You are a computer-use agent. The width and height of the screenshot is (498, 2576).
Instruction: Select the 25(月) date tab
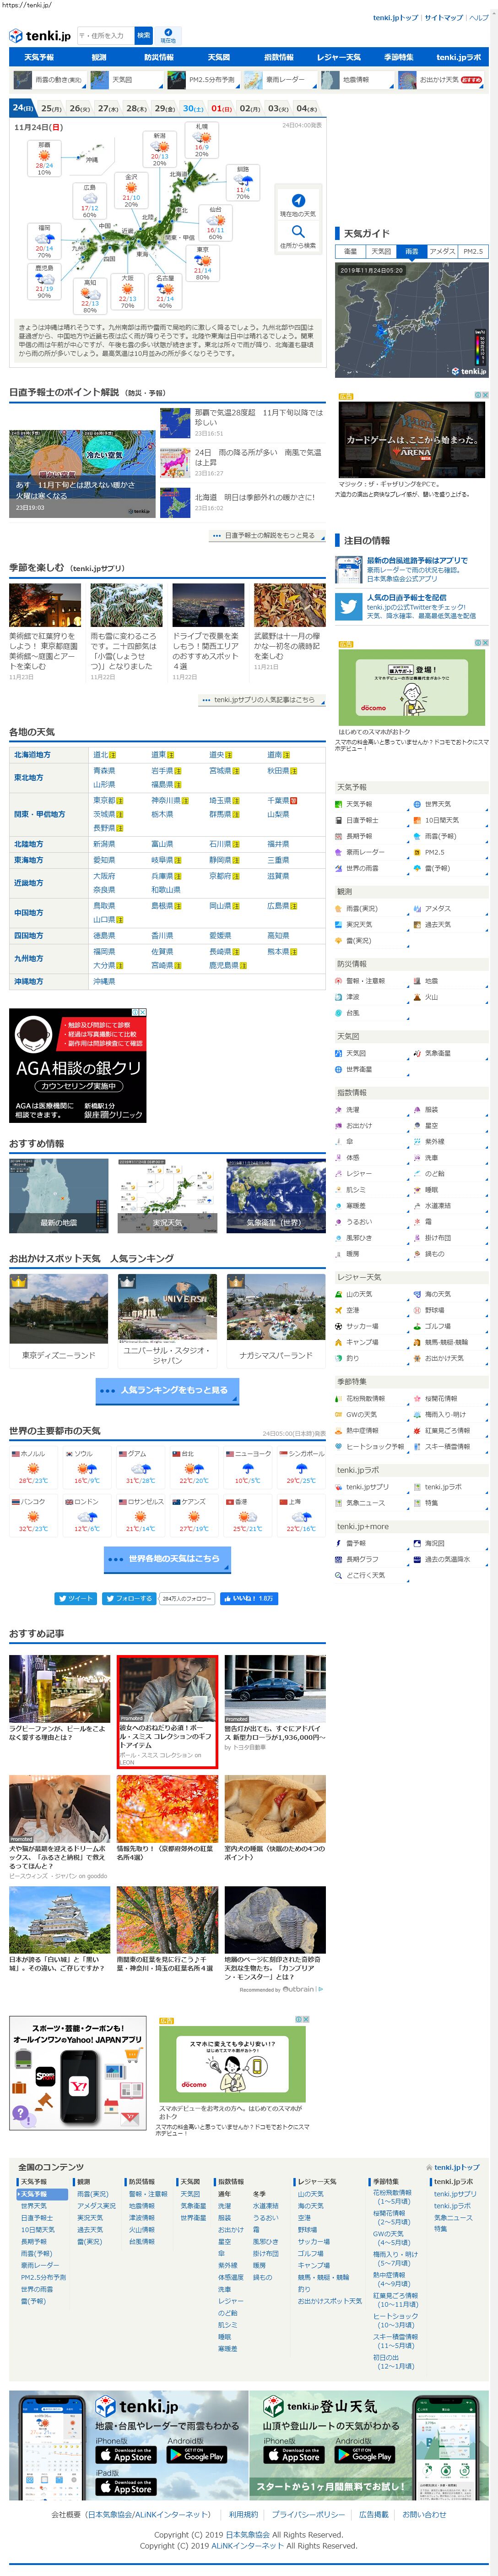(50, 108)
